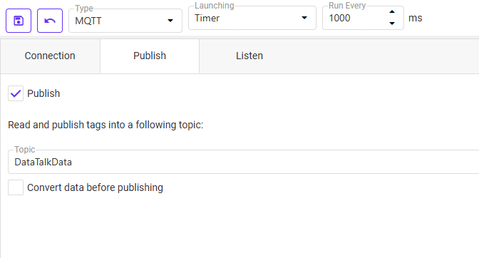Click the Topic field label
The image size is (479, 258).
(x=25, y=149)
